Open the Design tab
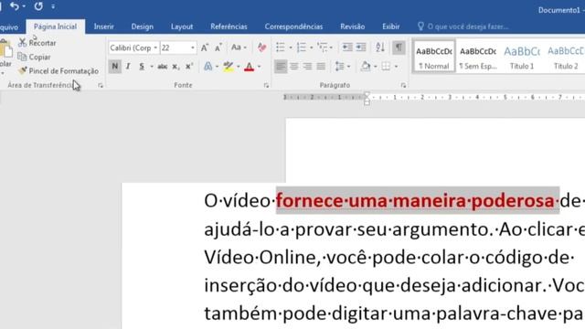Image resolution: width=585 pixels, height=329 pixels. coord(143,27)
